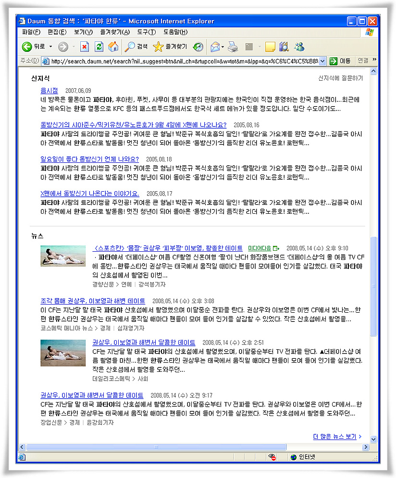The image size is (396, 478).
Task: Click the privacy report eye icon in status bar
Action: tap(272, 457)
